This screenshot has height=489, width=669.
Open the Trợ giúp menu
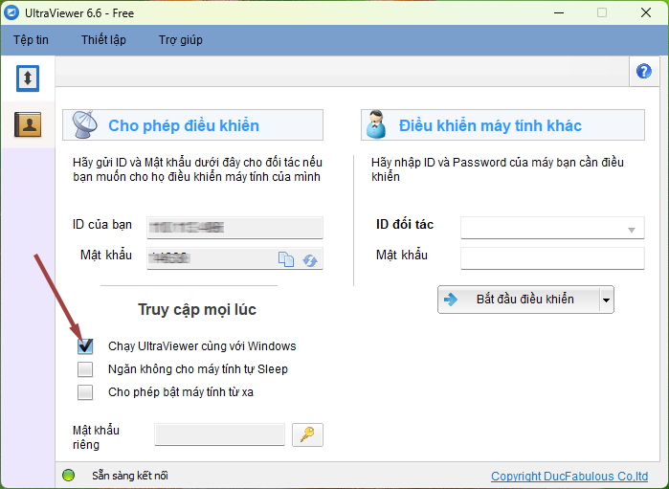[180, 40]
